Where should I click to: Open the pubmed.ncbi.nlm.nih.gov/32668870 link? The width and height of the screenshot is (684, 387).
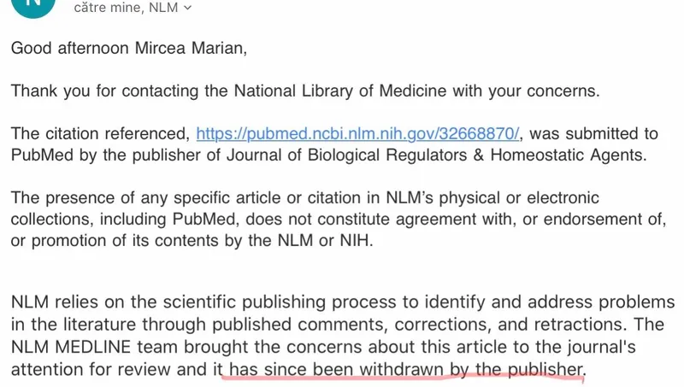coord(358,134)
